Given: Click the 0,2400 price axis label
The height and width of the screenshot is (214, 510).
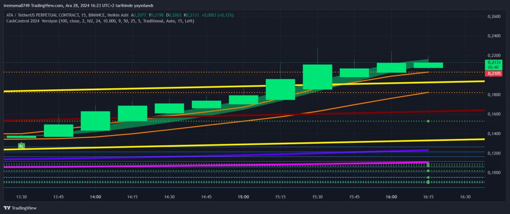Looking at the screenshot, I should point(494,36).
